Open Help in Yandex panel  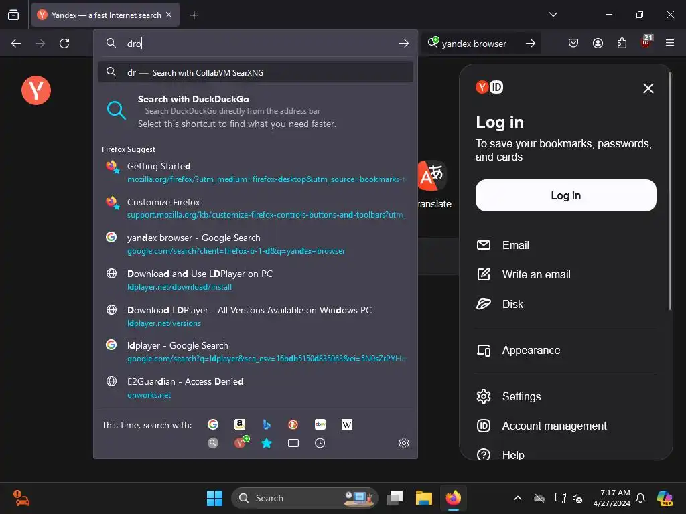tap(565, 454)
